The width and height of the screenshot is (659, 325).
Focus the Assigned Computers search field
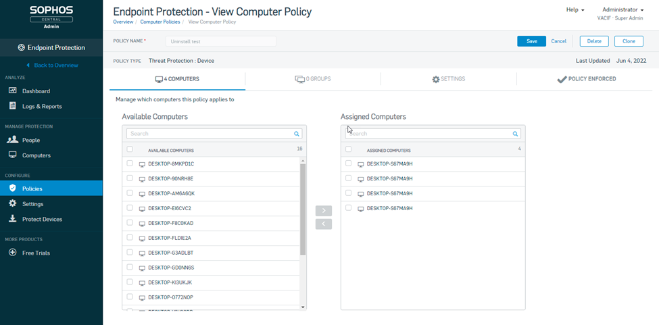coord(433,134)
